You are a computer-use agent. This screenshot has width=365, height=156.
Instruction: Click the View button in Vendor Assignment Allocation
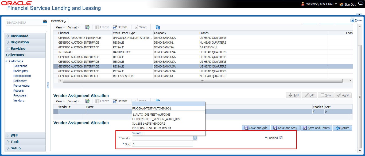tap(326, 95)
